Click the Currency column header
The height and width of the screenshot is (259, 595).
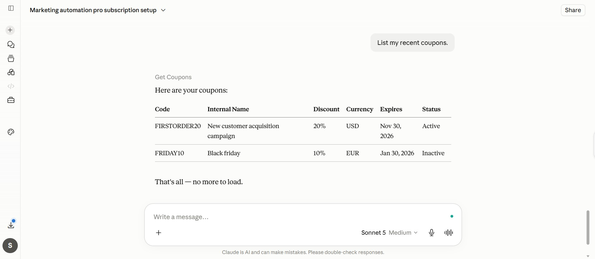coord(360,109)
